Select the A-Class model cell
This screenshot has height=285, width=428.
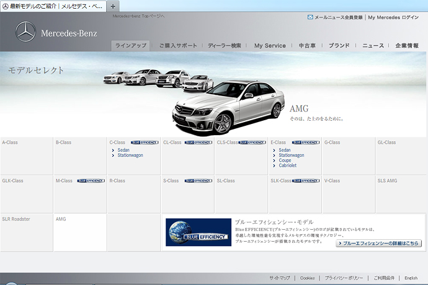[x=27, y=156]
